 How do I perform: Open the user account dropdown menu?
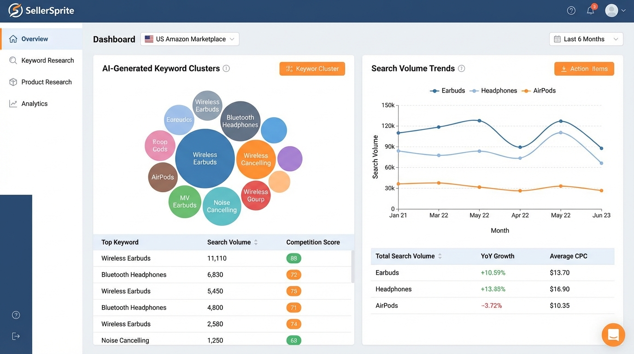tap(615, 10)
